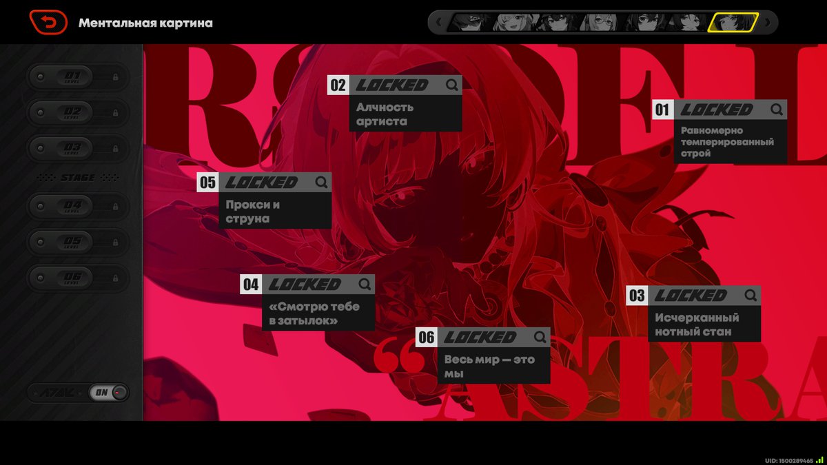827x465 pixels.
Task: Click the red back arrow button
Action: pyautogui.click(x=48, y=23)
